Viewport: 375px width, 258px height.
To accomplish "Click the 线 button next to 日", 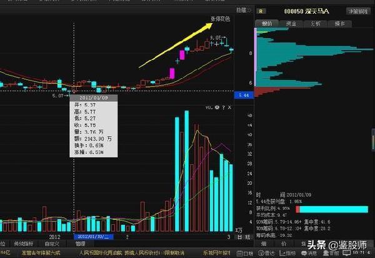I will coord(247,237).
